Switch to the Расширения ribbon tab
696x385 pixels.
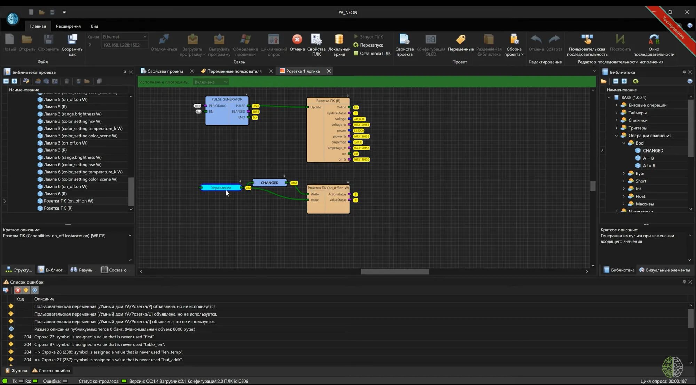(x=68, y=26)
